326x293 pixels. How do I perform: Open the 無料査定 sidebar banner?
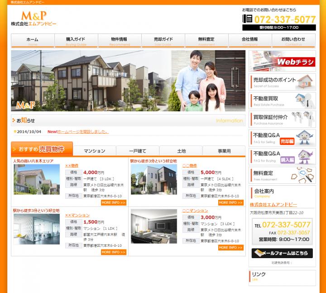pyautogui.click(x=282, y=175)
